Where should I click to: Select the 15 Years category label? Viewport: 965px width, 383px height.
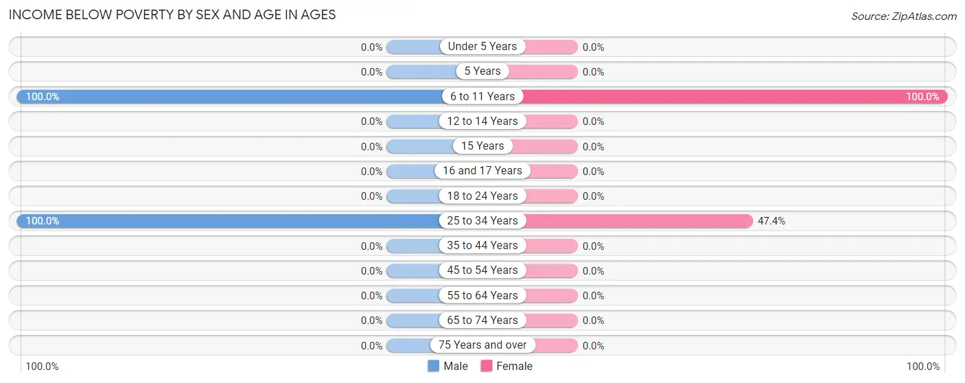click(x=482, y=146)
